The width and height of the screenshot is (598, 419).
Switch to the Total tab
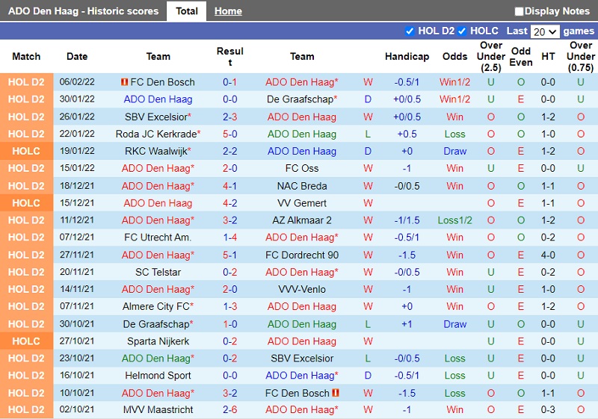186,11
